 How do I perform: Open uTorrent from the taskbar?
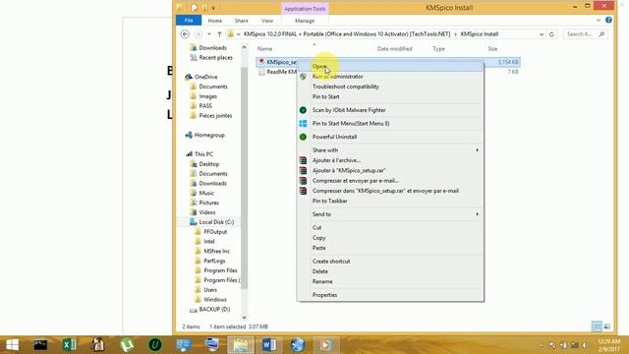click(127, 345)
